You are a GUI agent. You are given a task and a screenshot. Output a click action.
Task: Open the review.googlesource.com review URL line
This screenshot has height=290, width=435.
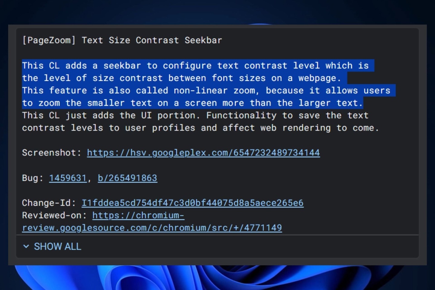[x=152, y=228]
